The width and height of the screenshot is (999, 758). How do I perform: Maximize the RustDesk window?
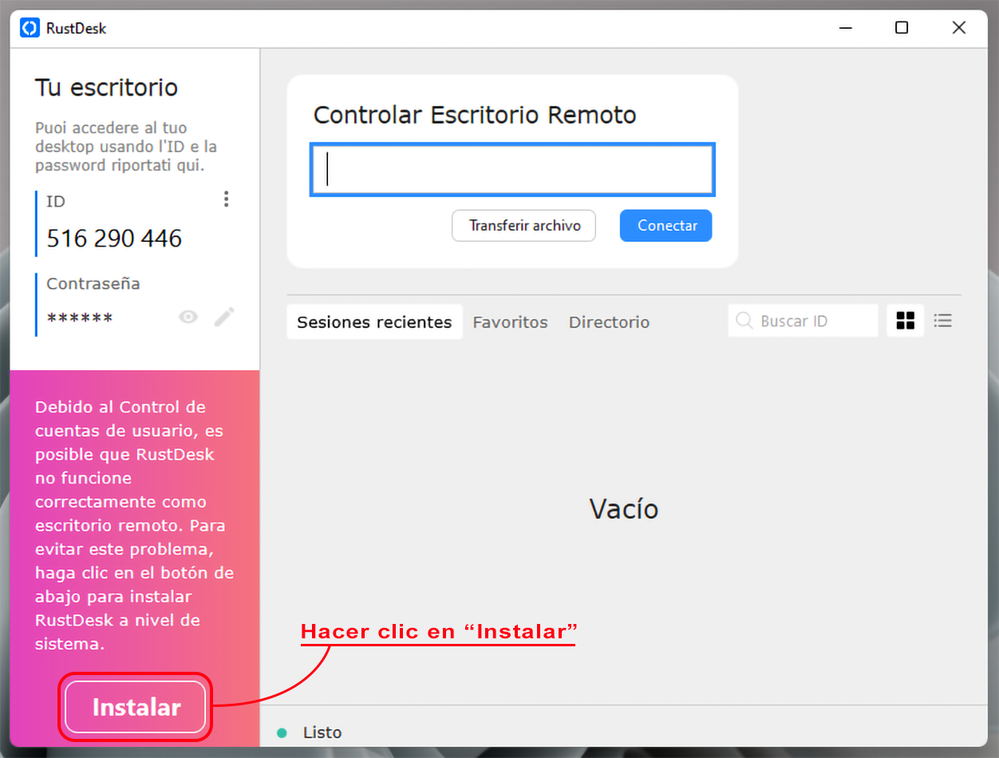(x=902, y=28)
